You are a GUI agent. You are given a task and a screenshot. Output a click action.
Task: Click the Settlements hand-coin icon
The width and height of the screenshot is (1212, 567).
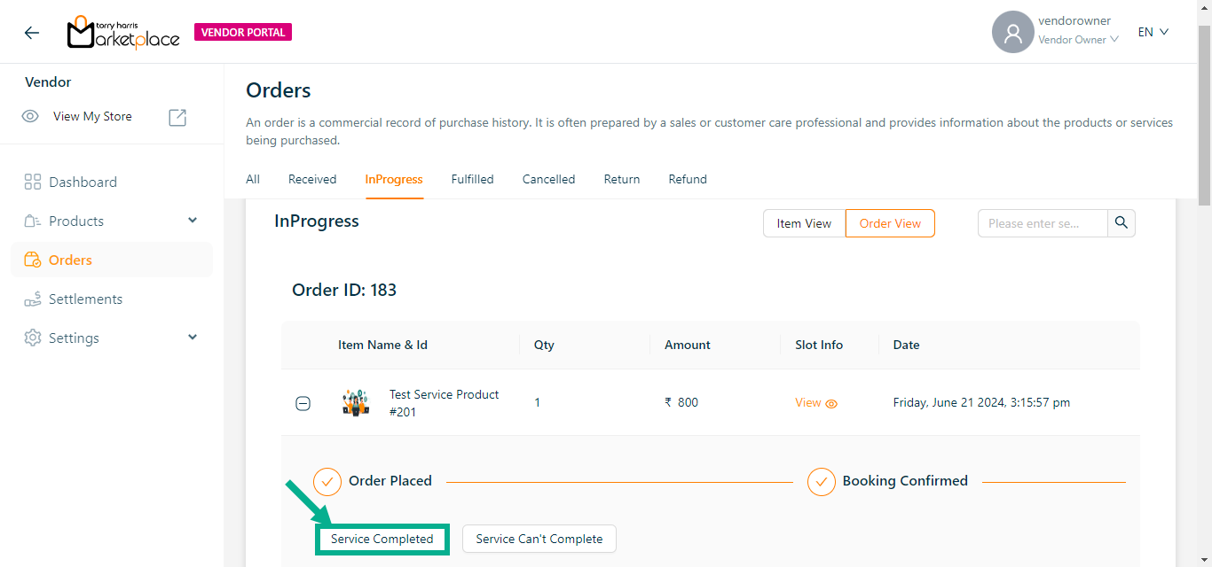[33, 299]
